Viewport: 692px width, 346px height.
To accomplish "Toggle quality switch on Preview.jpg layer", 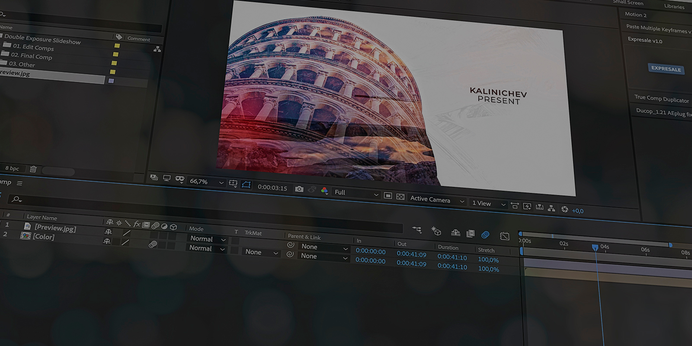I will (126, 233).
